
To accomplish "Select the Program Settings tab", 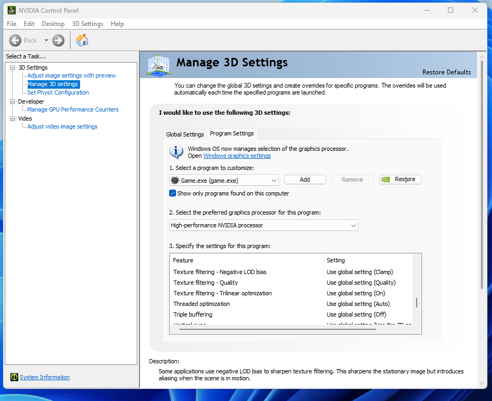I will coord(232,133).
